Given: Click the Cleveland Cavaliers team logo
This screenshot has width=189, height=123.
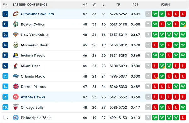Looking at the screenshot, I should [x=16, y=14].
